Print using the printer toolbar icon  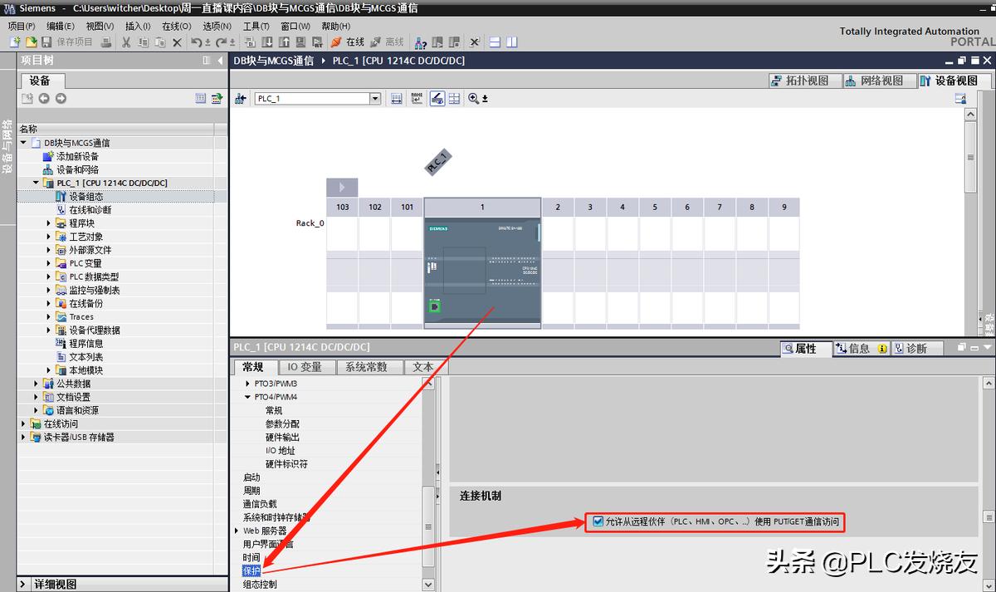click(x=107, y=42)
